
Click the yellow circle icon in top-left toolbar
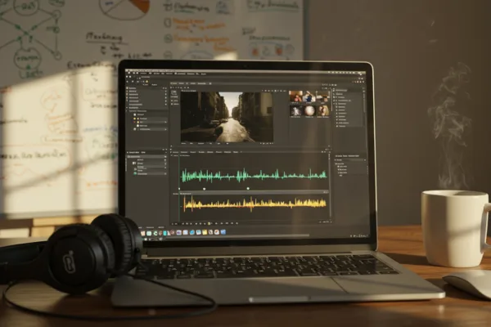tap(146, 82)
